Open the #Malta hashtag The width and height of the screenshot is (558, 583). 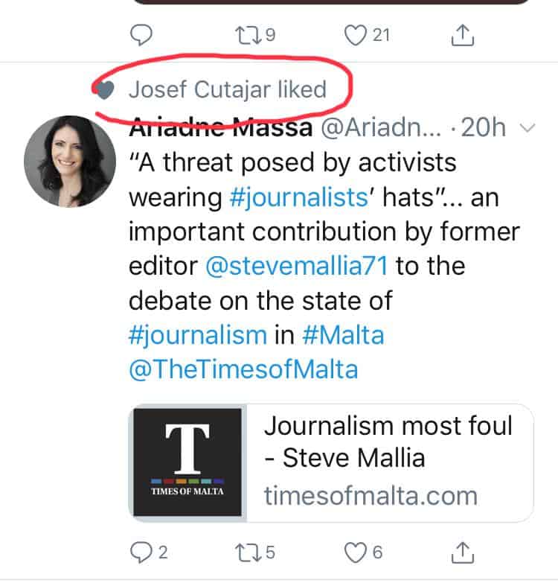343,334
